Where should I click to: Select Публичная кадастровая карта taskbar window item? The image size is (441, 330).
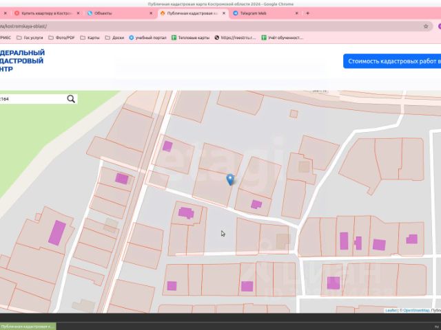pos(28,327)
